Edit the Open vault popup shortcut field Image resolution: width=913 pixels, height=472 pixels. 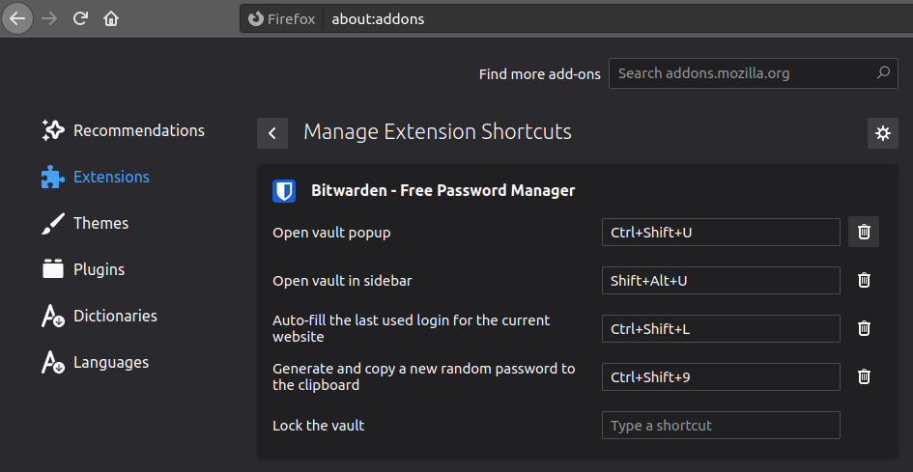(x=721, y=233)
